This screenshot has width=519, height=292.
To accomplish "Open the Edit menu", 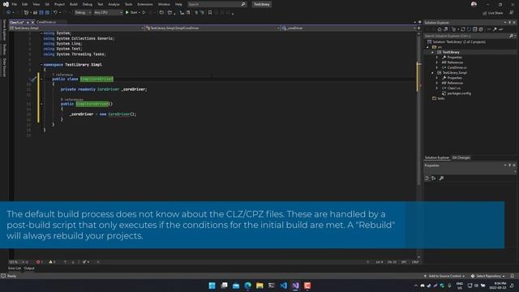I will click(x=25, y=4).
